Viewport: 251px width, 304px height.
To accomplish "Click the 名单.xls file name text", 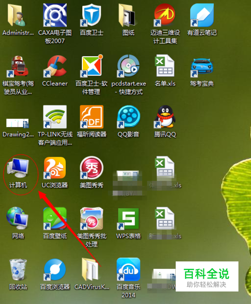I will point(165,84).
